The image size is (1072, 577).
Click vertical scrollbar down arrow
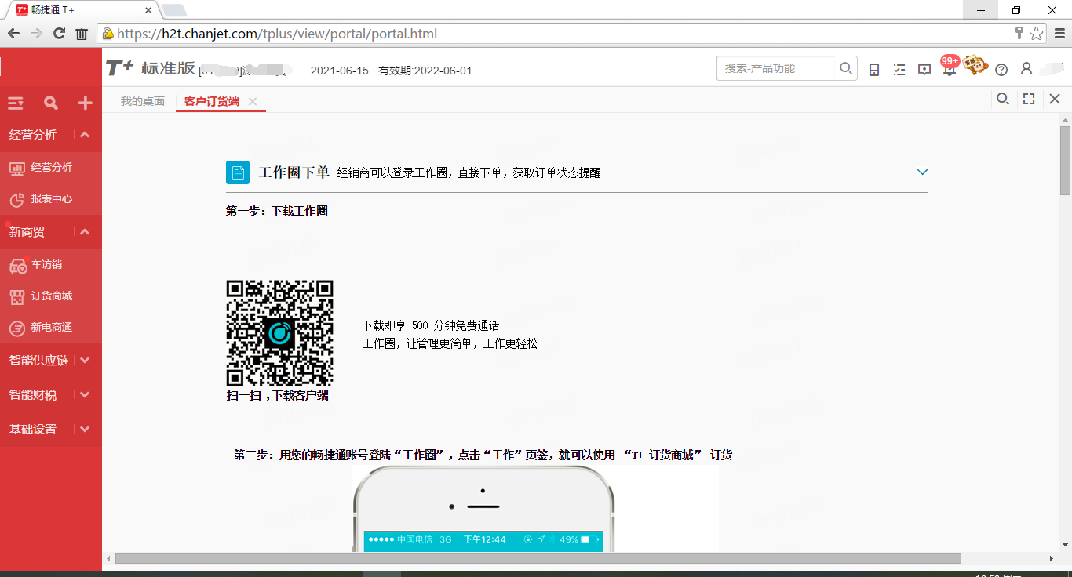pyautogui.click(x=1065, y=545)
